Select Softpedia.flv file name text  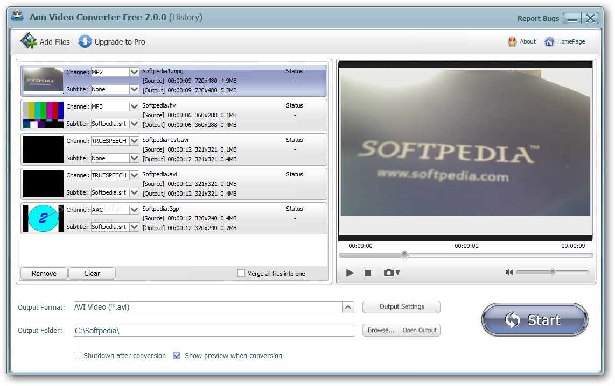(x=159, y=105)
